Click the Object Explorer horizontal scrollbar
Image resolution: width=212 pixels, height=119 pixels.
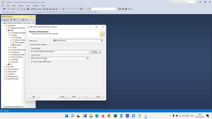(13, 107)
